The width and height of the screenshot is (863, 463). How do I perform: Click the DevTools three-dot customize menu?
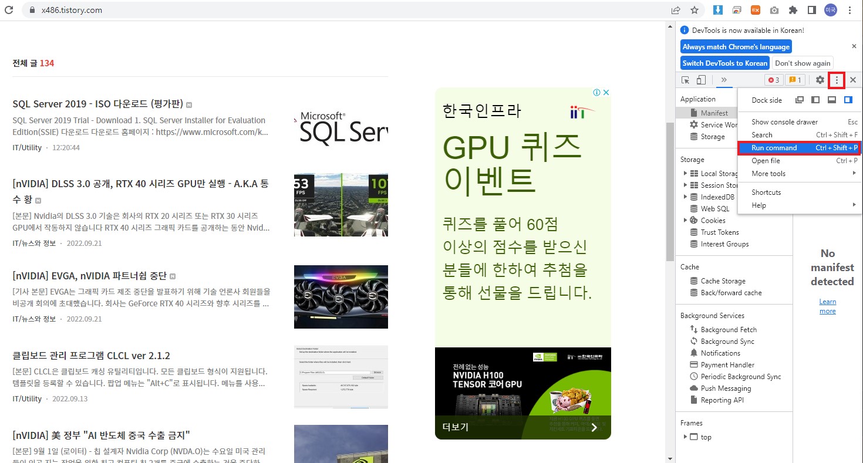tap(837, 80)
